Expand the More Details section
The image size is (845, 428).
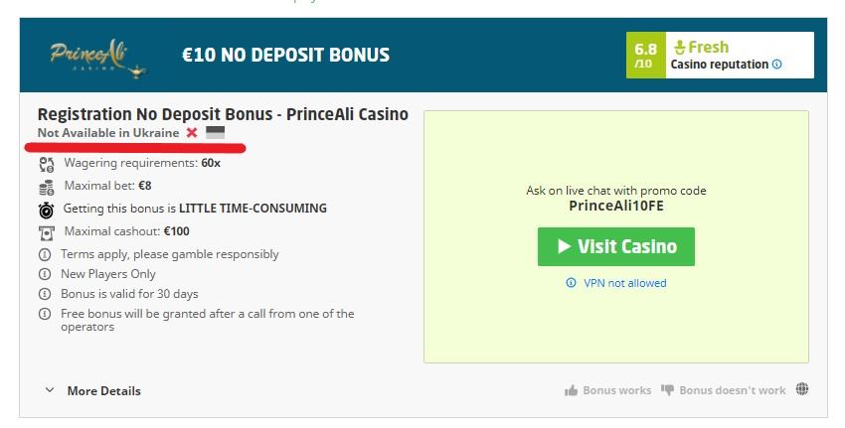[103, 390]
